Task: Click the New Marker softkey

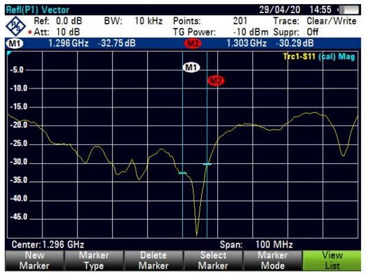Action: pyautogui.click(x=34, y=261)
